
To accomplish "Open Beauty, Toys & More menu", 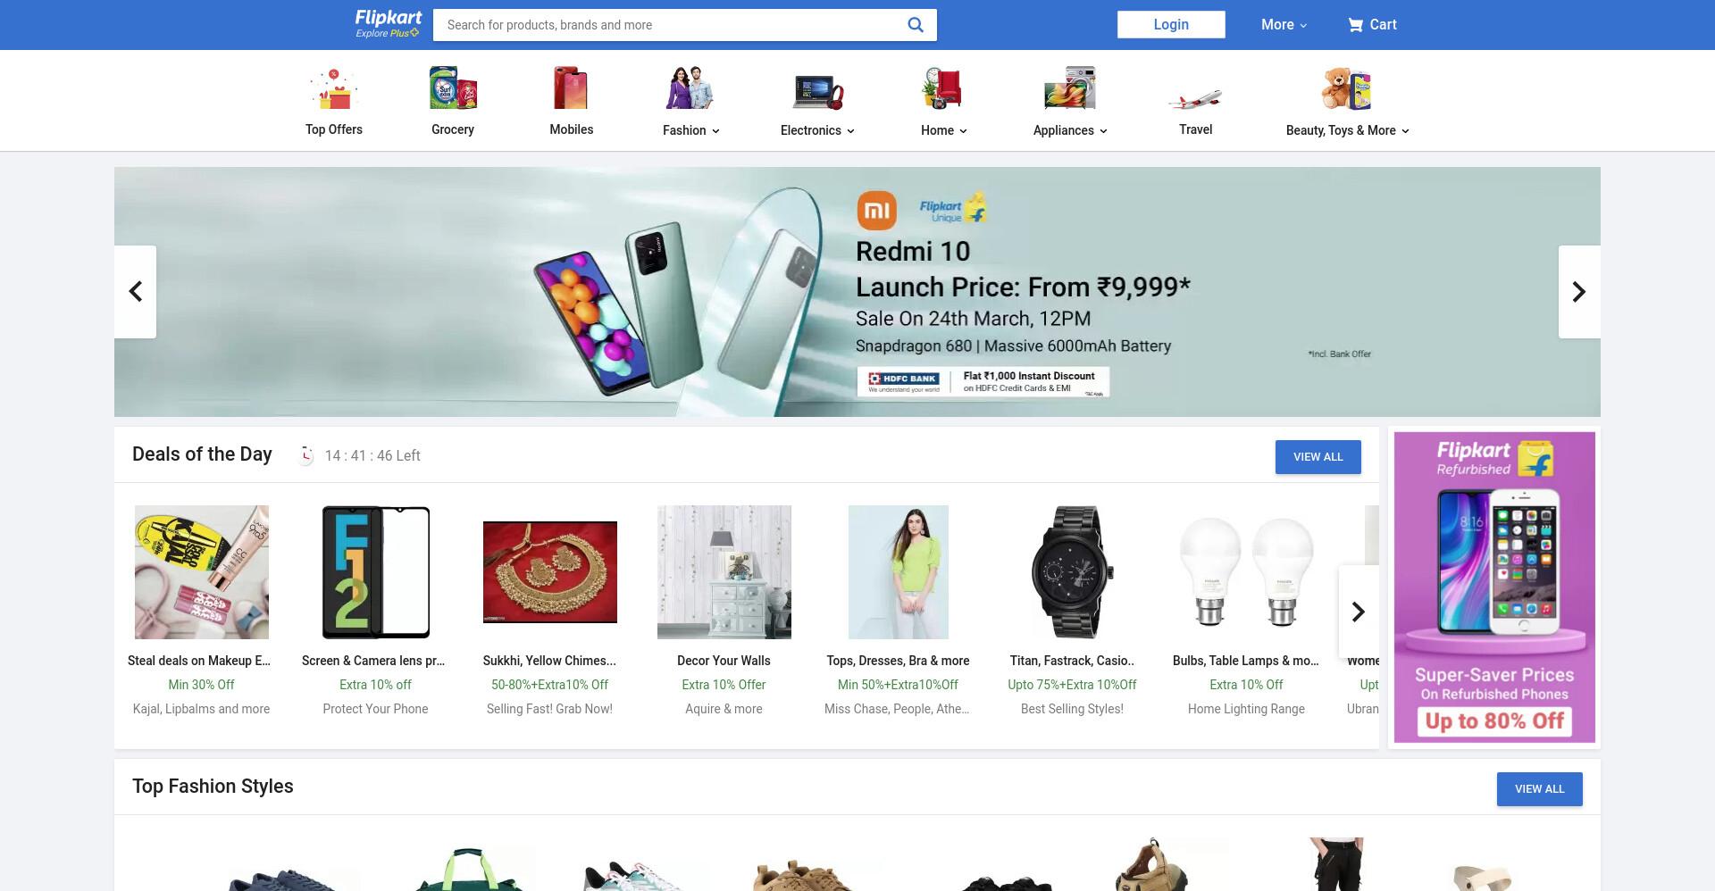I will [1348, 130].
